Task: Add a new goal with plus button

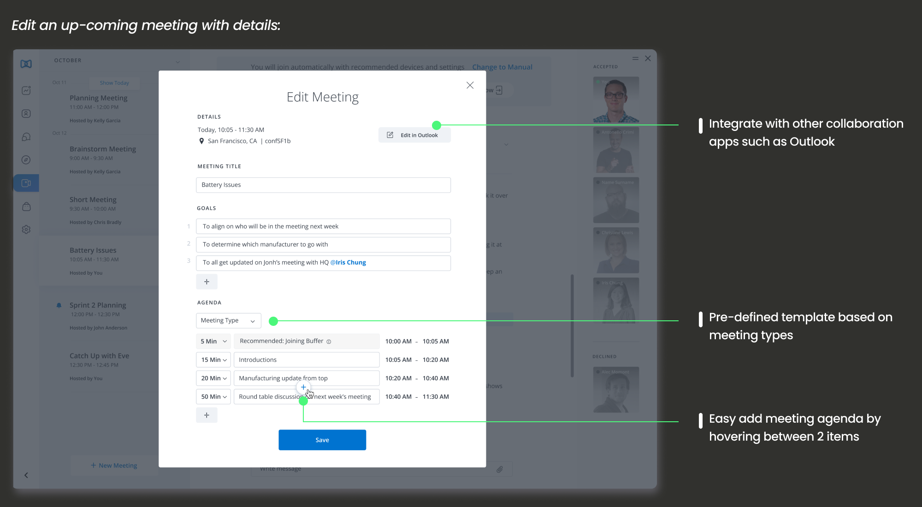Action: point(207,282)
